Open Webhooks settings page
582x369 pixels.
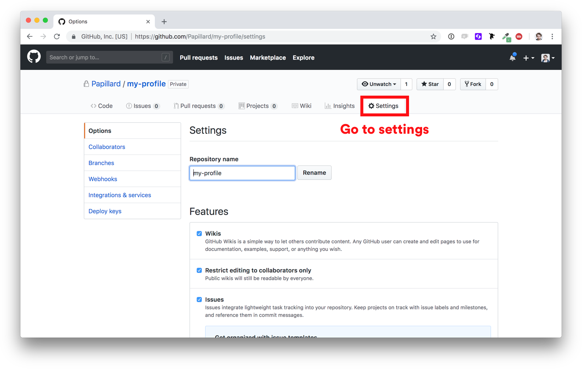point(132,179)
